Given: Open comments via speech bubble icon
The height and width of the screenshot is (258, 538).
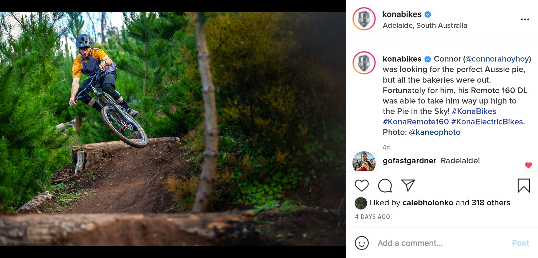Looking at the screenshot, I should [385, 186].
